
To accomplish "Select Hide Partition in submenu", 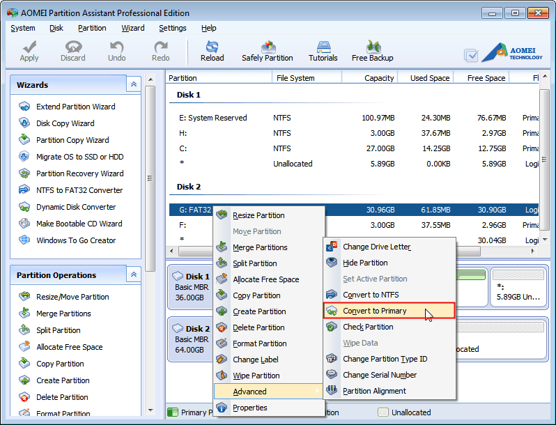I will click(x=389, y=263).
